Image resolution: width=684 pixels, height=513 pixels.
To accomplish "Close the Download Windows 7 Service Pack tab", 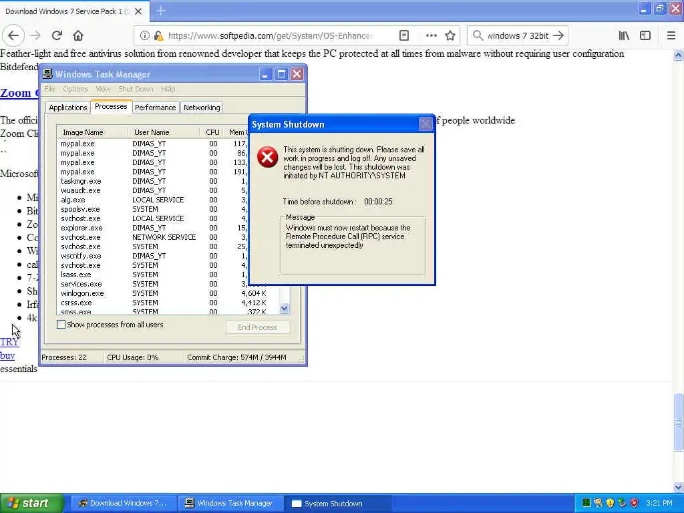I will [x=138, y=11].
